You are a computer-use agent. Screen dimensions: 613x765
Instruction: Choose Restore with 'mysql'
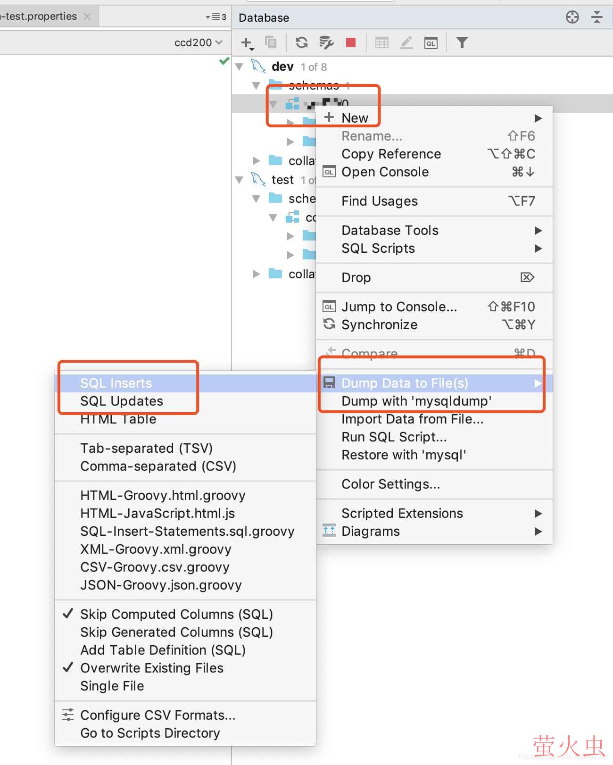tap(434, 455)
